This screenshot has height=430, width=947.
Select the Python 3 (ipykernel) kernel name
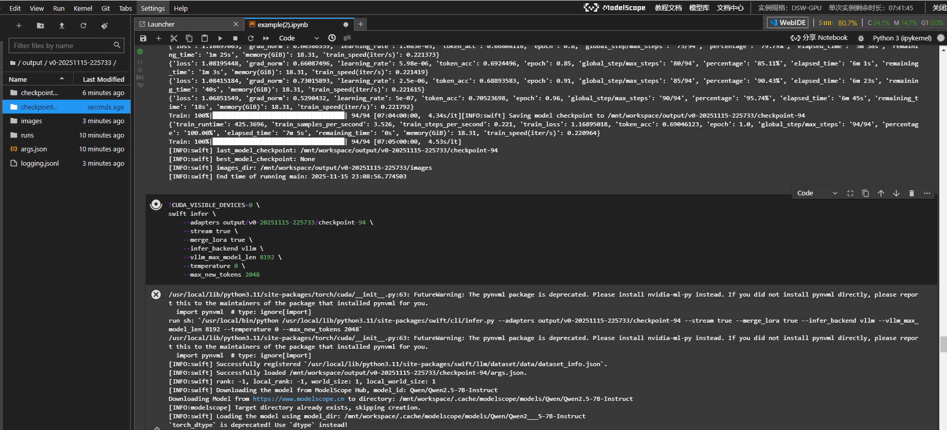point(902,38)
